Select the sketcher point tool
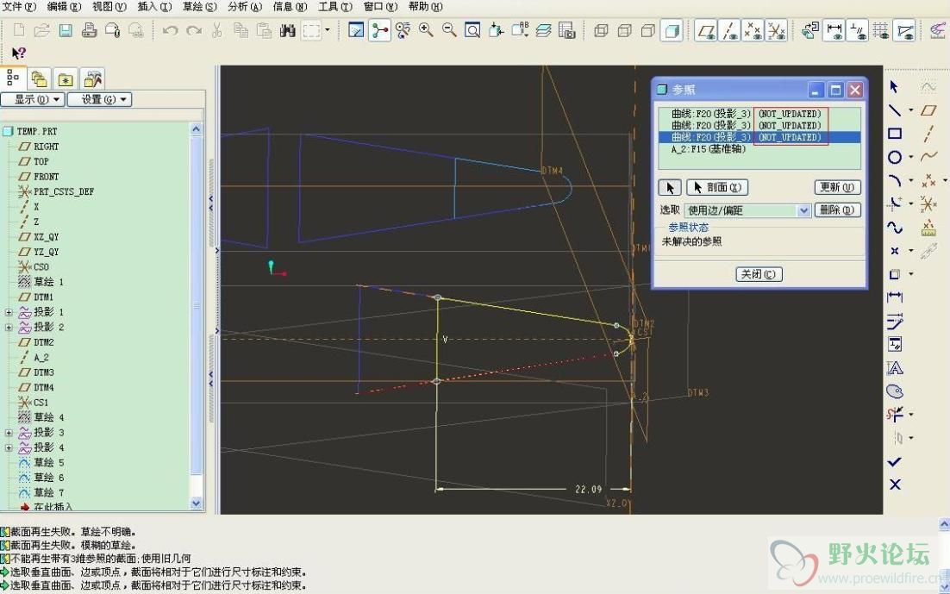The image size is (950, 594). coord(895,251)
